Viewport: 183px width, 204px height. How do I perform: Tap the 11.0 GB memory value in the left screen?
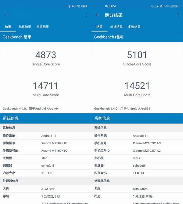[47, 173]
